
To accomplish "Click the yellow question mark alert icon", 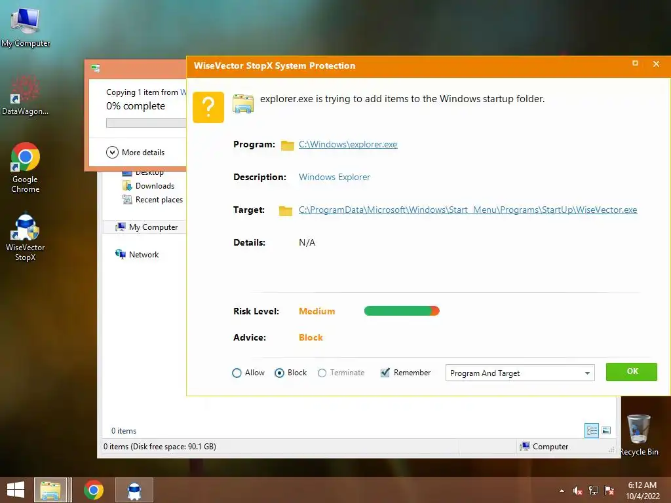I will (x=208, y=107).
